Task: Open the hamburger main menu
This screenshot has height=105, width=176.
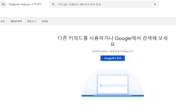Action: pyautogui.click(x=3, y=4)
